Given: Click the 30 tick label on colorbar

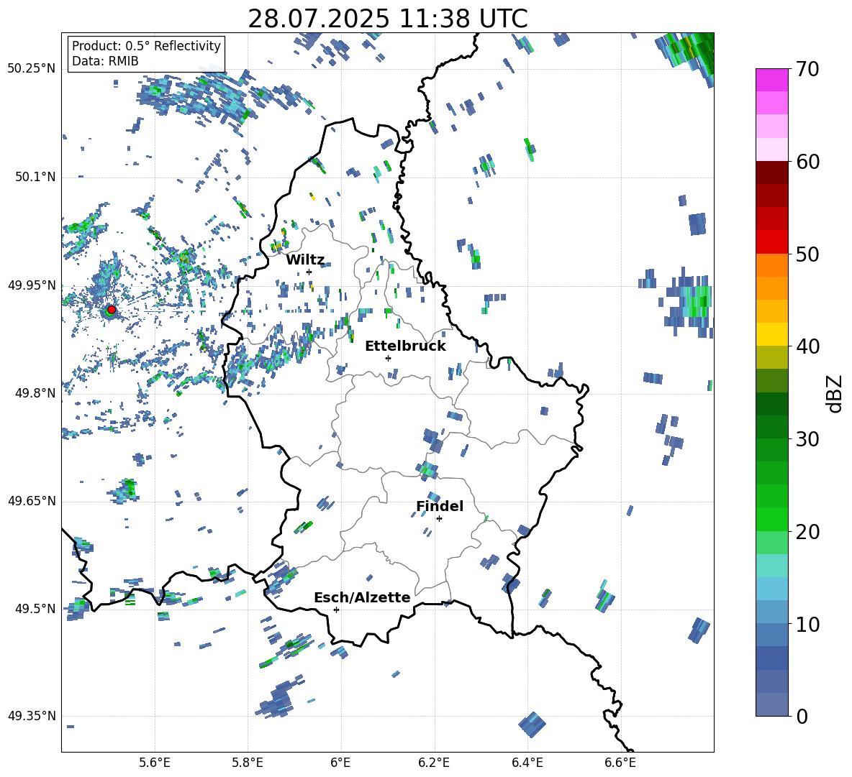Looking at the screenshot, I should pos(807,439).
